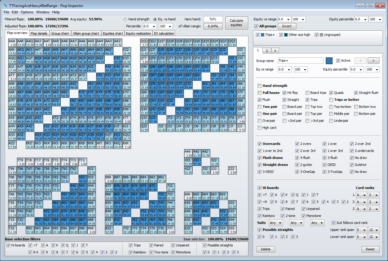
Task: Click the QQQ flop cell
Action: pos(144,43)
